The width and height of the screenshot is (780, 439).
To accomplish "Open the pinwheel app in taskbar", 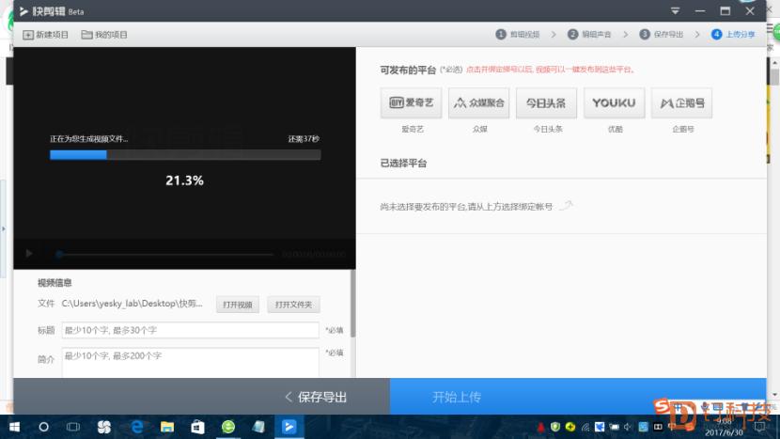I will click(104, 427).
